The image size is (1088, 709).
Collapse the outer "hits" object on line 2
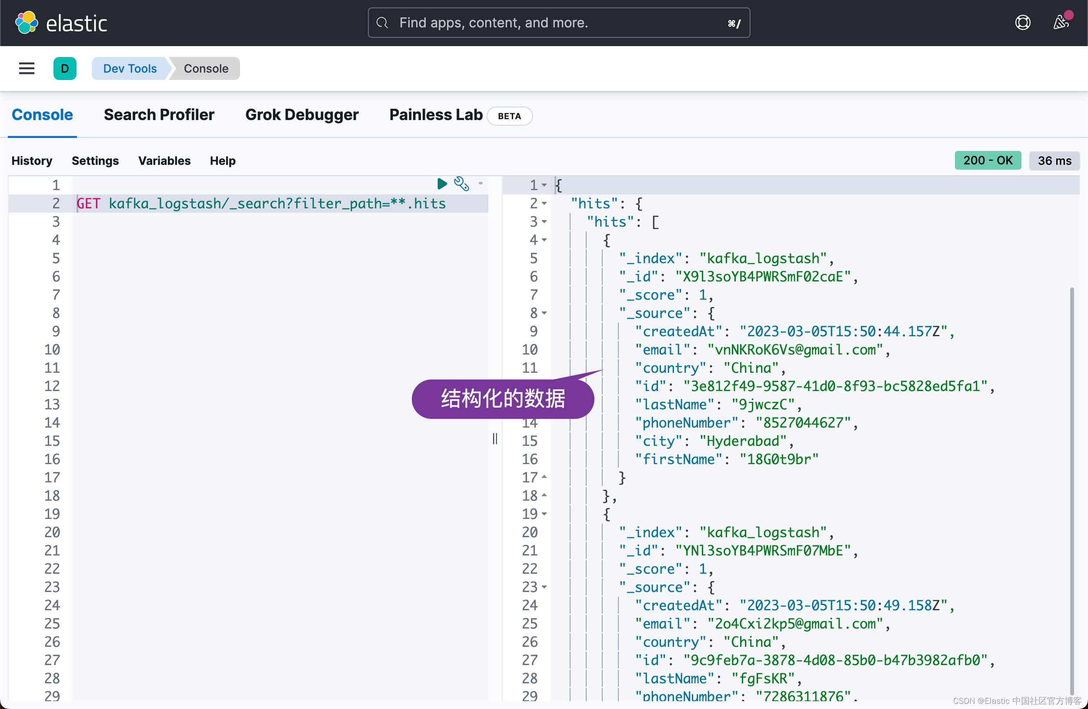click(544, 204)
